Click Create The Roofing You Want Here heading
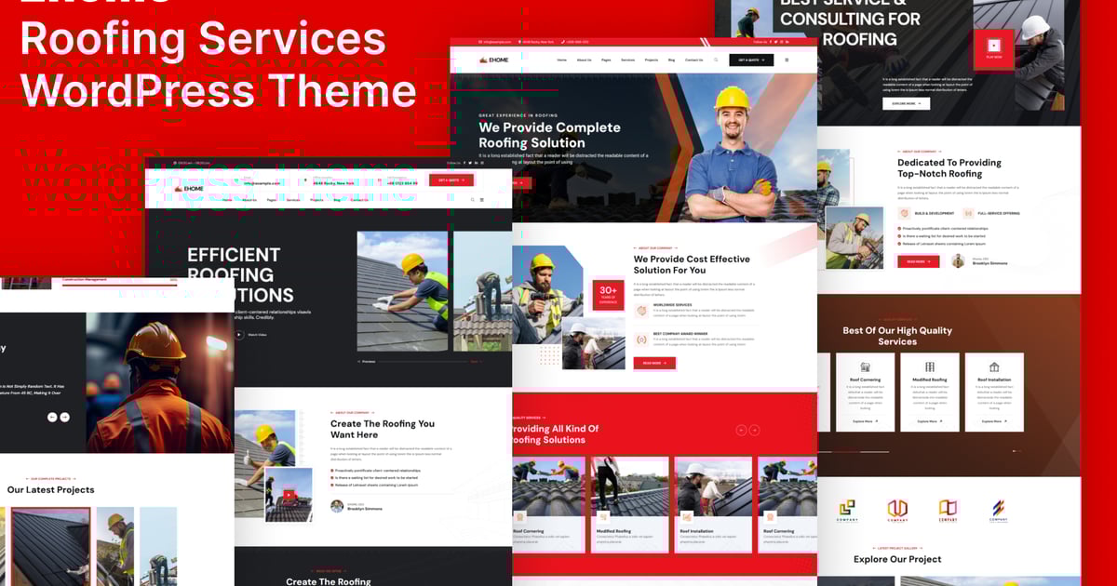Viewport: 1117px width, 586px height. 383,429
